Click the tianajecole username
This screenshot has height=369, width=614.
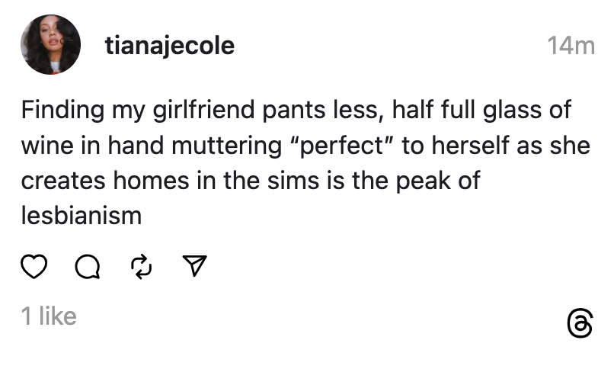tap(169, 47)
